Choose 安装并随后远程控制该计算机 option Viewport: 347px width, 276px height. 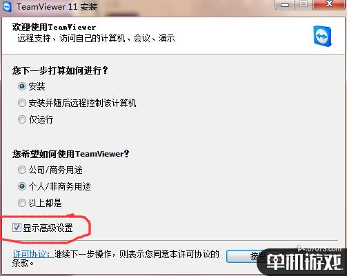22,103
